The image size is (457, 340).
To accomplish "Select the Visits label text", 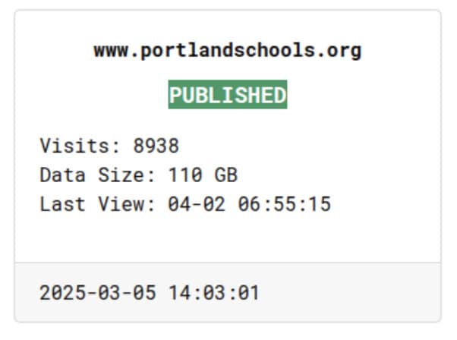I will (80, 146).
